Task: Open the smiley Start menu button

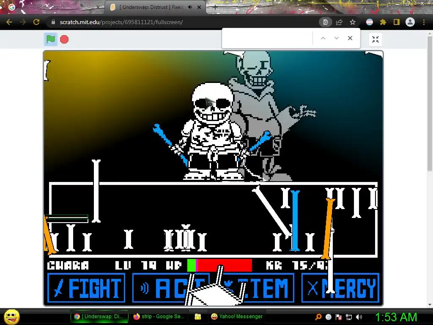Action: 11,317
